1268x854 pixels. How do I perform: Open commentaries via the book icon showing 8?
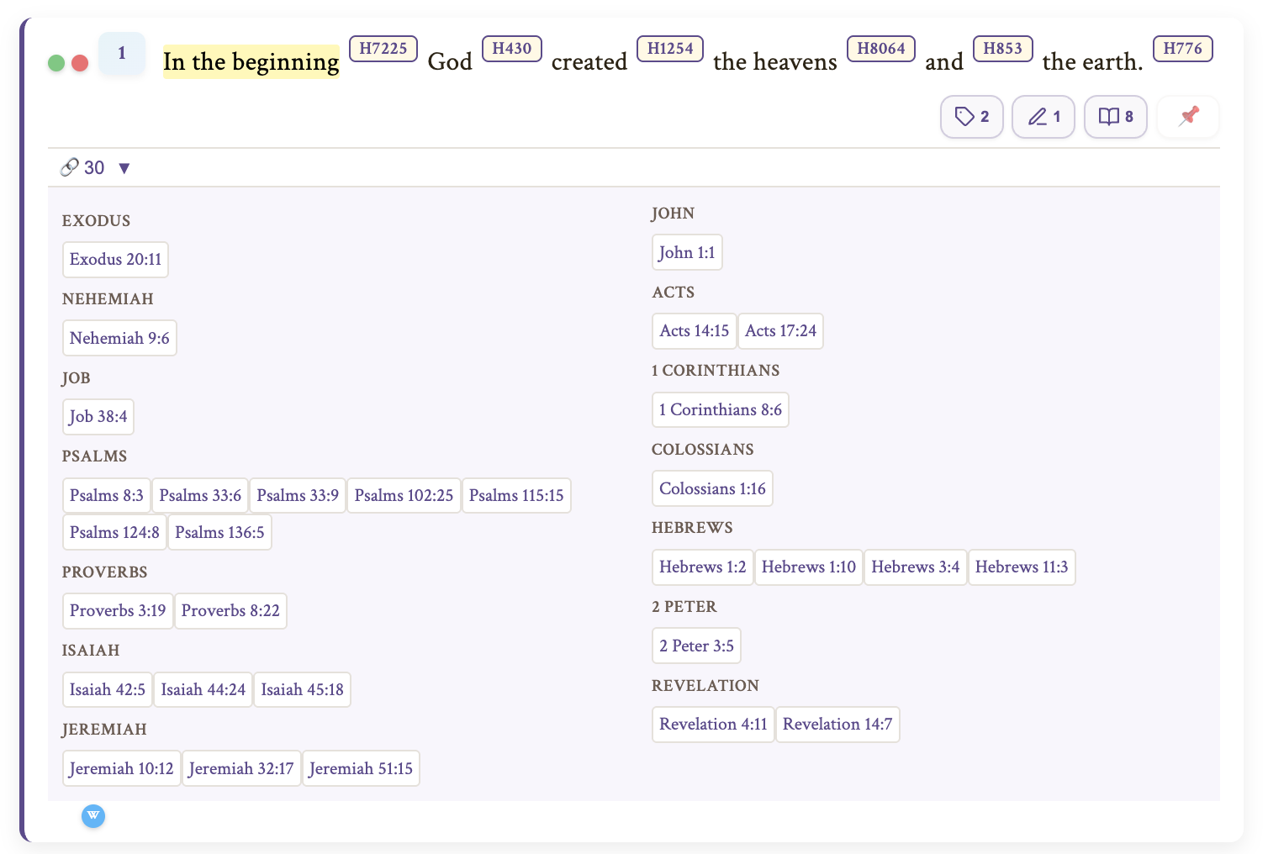1115,117
